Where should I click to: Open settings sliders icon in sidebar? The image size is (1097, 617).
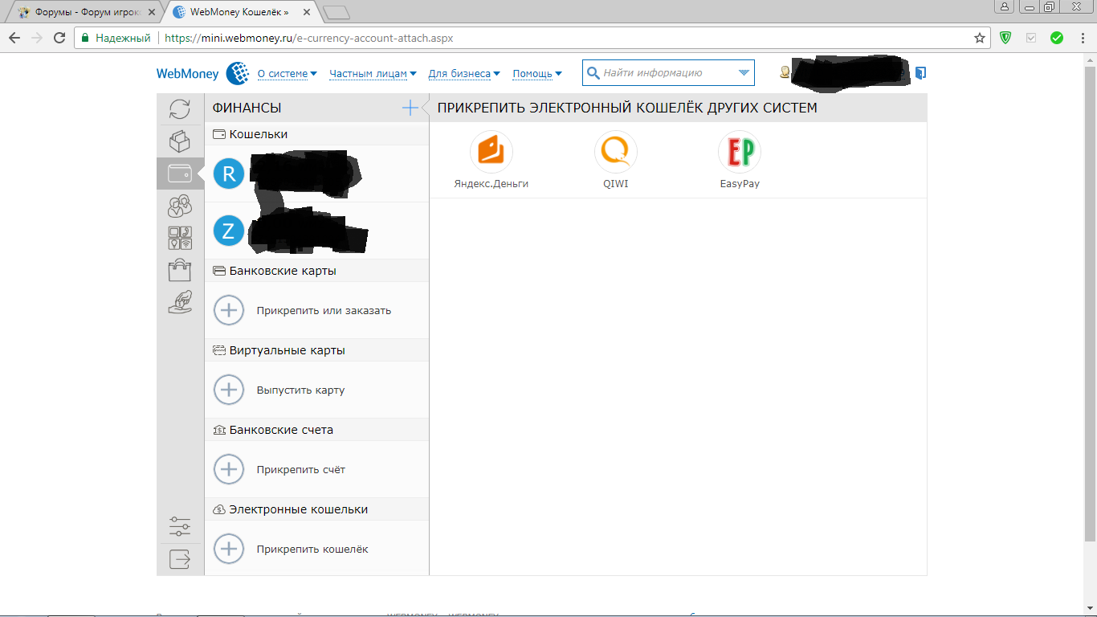(x=180, y=527)
